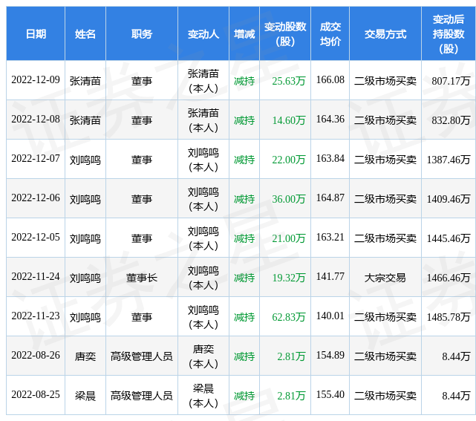The width and height of the screenshot is (476, 421).
Task: Select date cell 2022-08-26
Action: tap(36, 355)
